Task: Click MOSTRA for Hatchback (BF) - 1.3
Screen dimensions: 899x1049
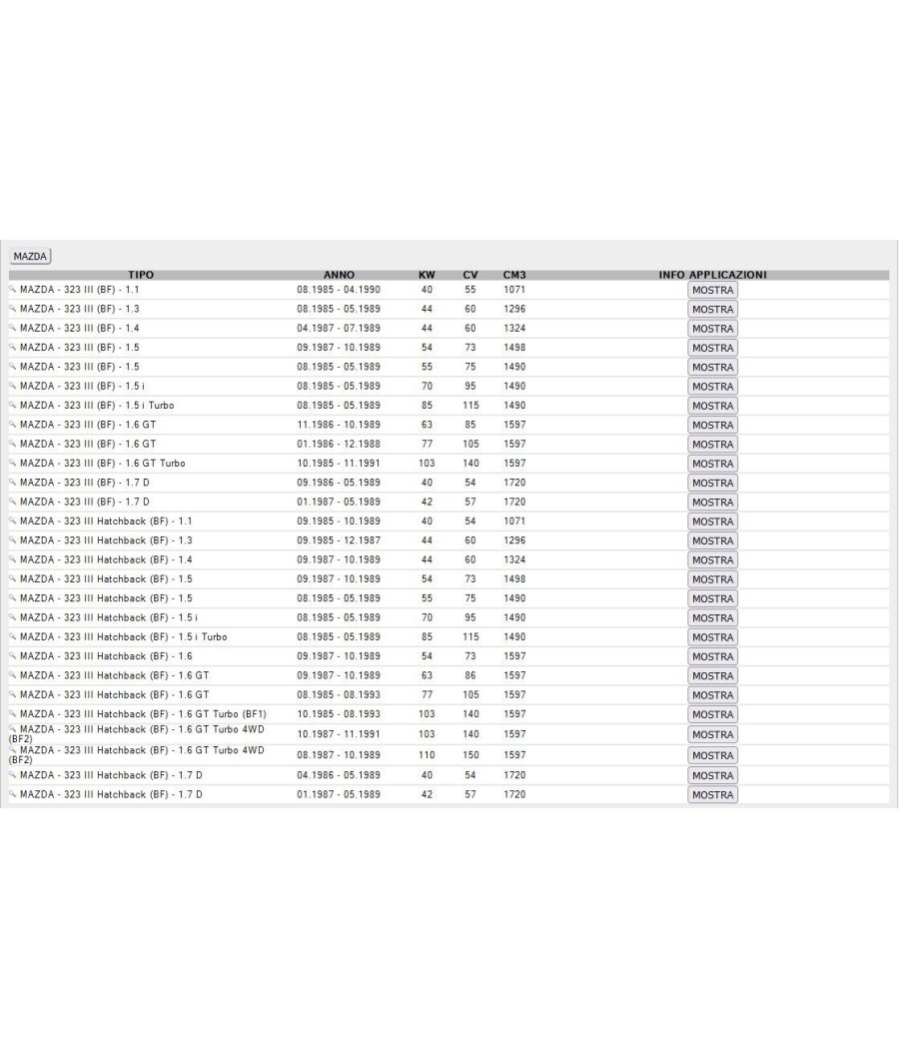Action: click(712, 540)
